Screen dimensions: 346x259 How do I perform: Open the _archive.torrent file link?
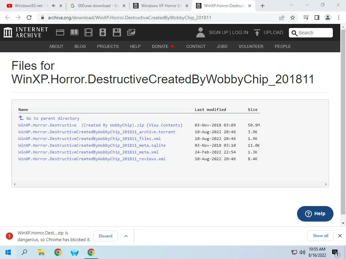pyautogui.click(x=97, y=132)
